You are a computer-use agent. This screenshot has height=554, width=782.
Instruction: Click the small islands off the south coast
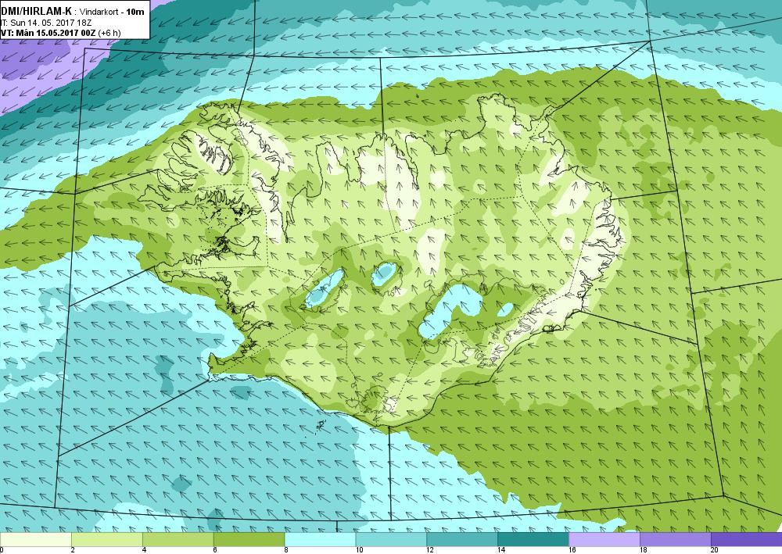(x=321, y=424)
